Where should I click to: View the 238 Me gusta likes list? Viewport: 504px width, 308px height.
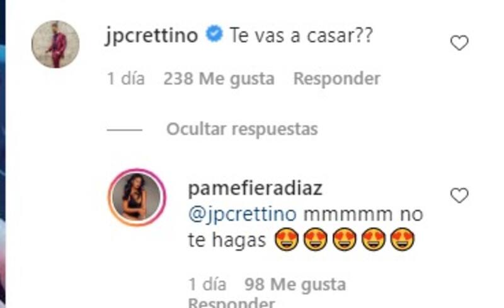pyautogui.click(x=219, y=79)
